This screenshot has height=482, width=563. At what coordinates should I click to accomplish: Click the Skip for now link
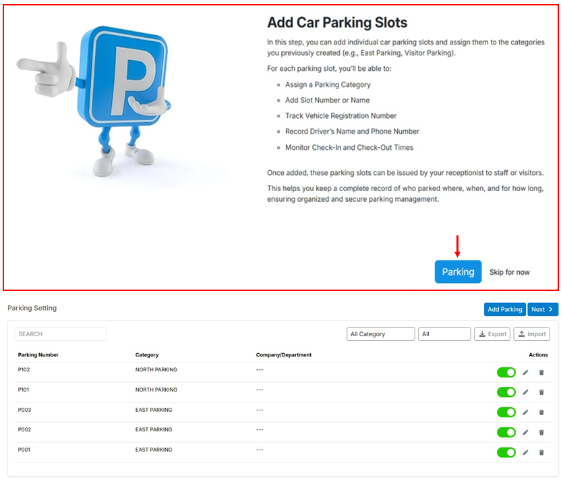click(x=509, y=272)
